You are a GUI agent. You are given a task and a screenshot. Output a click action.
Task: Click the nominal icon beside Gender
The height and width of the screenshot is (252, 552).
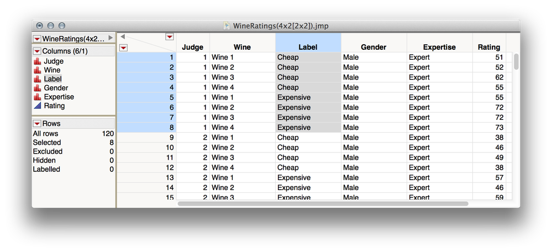click(38, 88)
